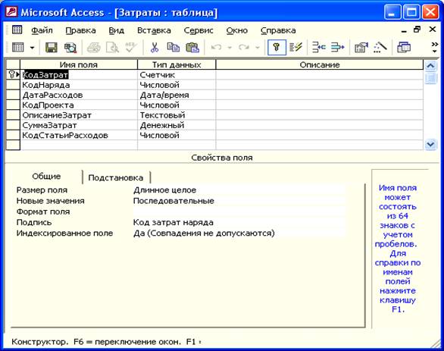
Task: Open the Вставка menu
Action: tap(154, 30)
